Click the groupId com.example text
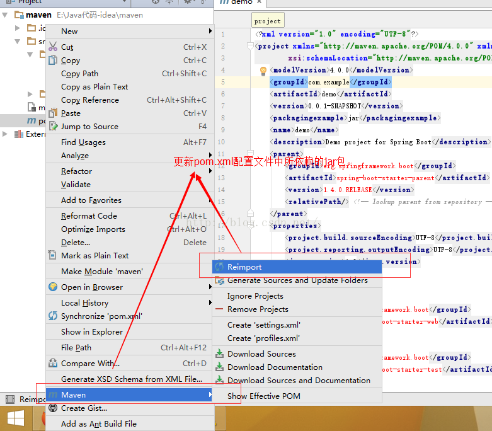Screen dimensions: 492x431 point(328,83)
